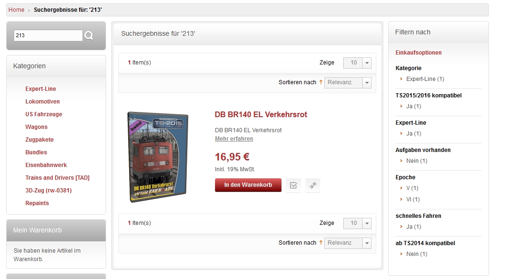The width and height of the screenshot is (505, 279).
Task: Open bottom Zeige items-per-page dropdown
Action: pos(357,223)
